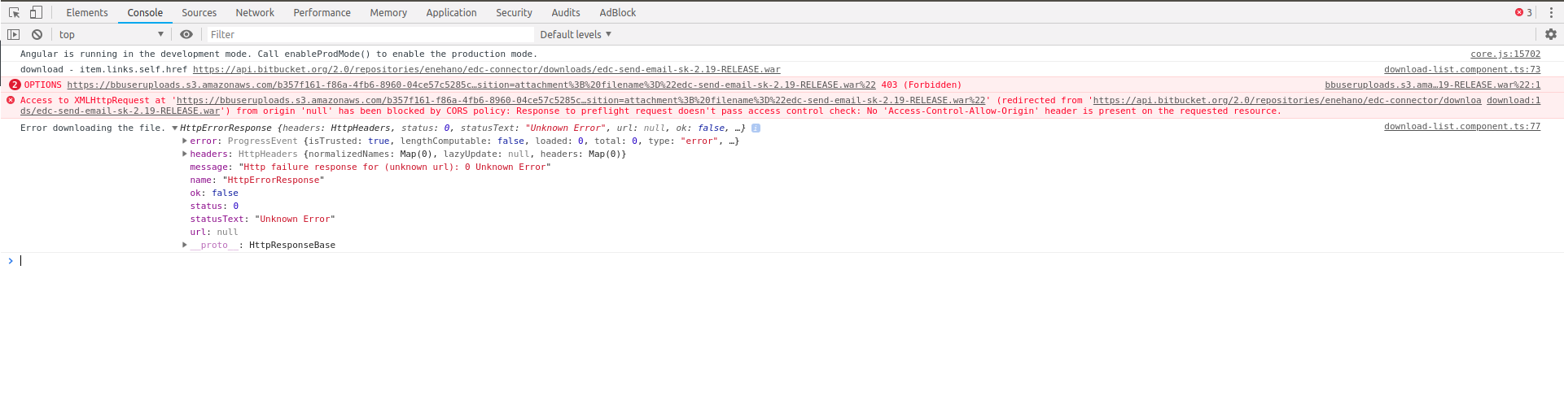This screenshot has width=1564, height=400.
Task: Click the 'Angular is running in the development mode' message
Action: pos(278,54)
